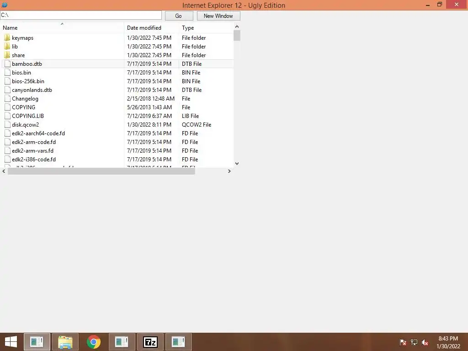Click the edk2-arm-vars.fd file icon
This screenshot has height=351, width=468.
[x=7, y=150]
